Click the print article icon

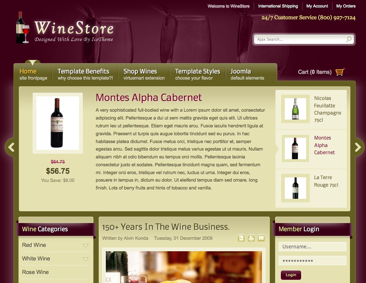pos(251,238)
